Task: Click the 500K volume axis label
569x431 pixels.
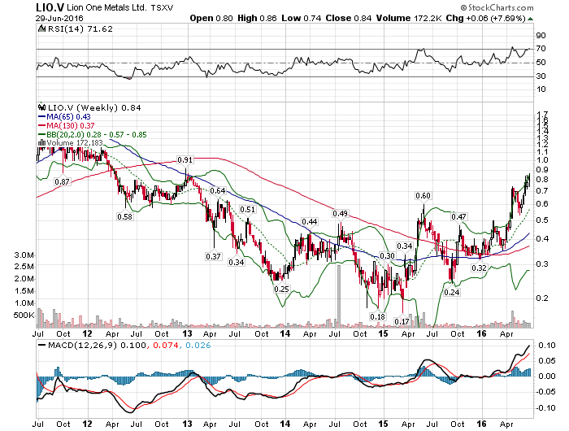Action: tap(24, 315)
